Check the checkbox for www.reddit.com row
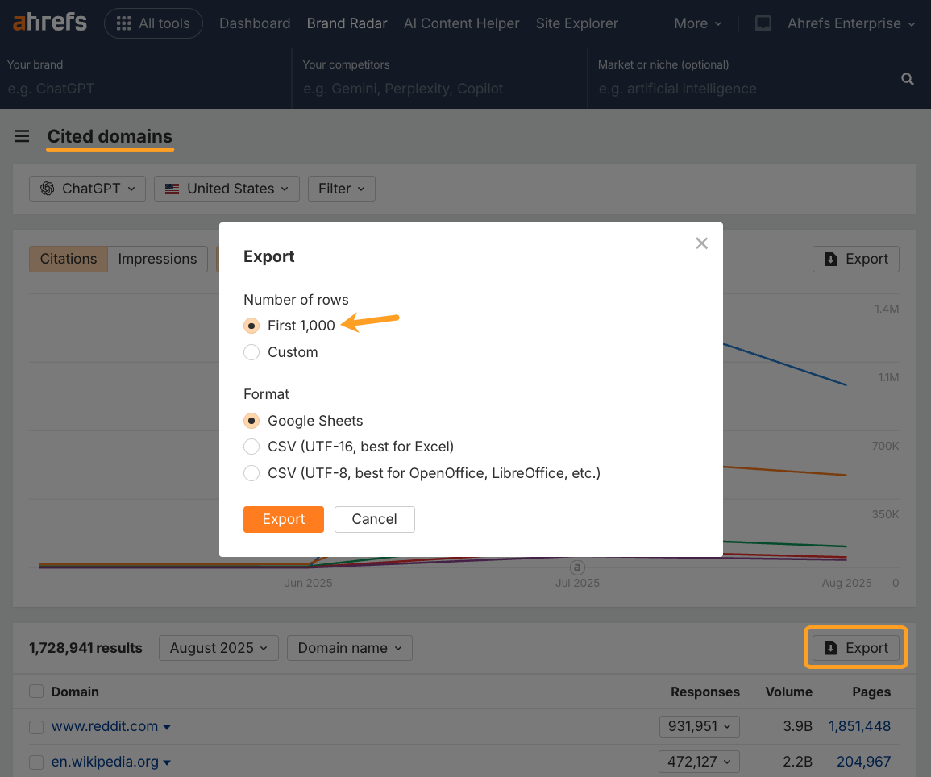 [35, 726]
